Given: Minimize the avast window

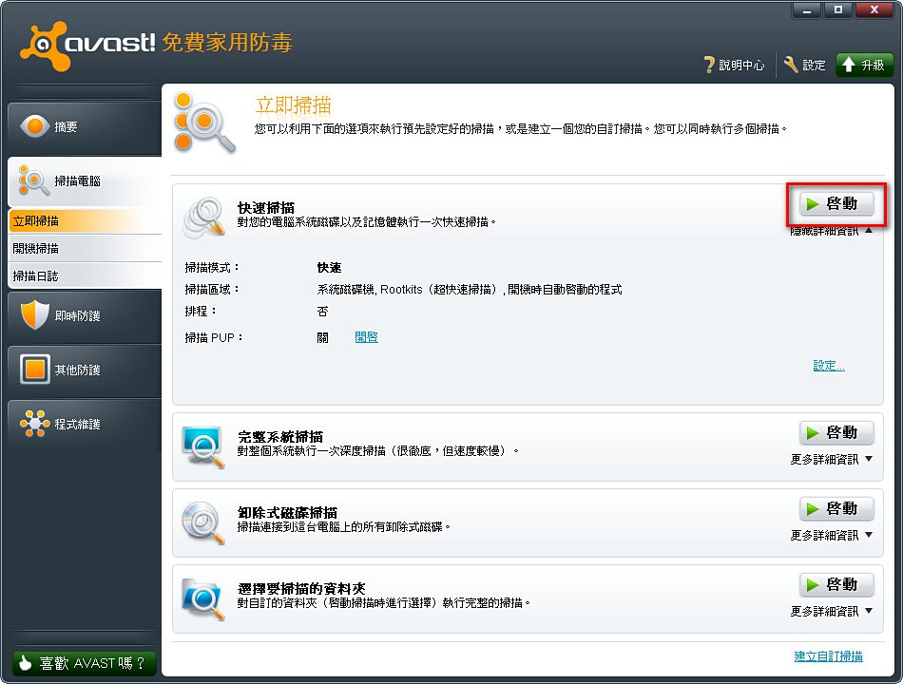Looking at the screenshot, I should click(x=807, y=9).
